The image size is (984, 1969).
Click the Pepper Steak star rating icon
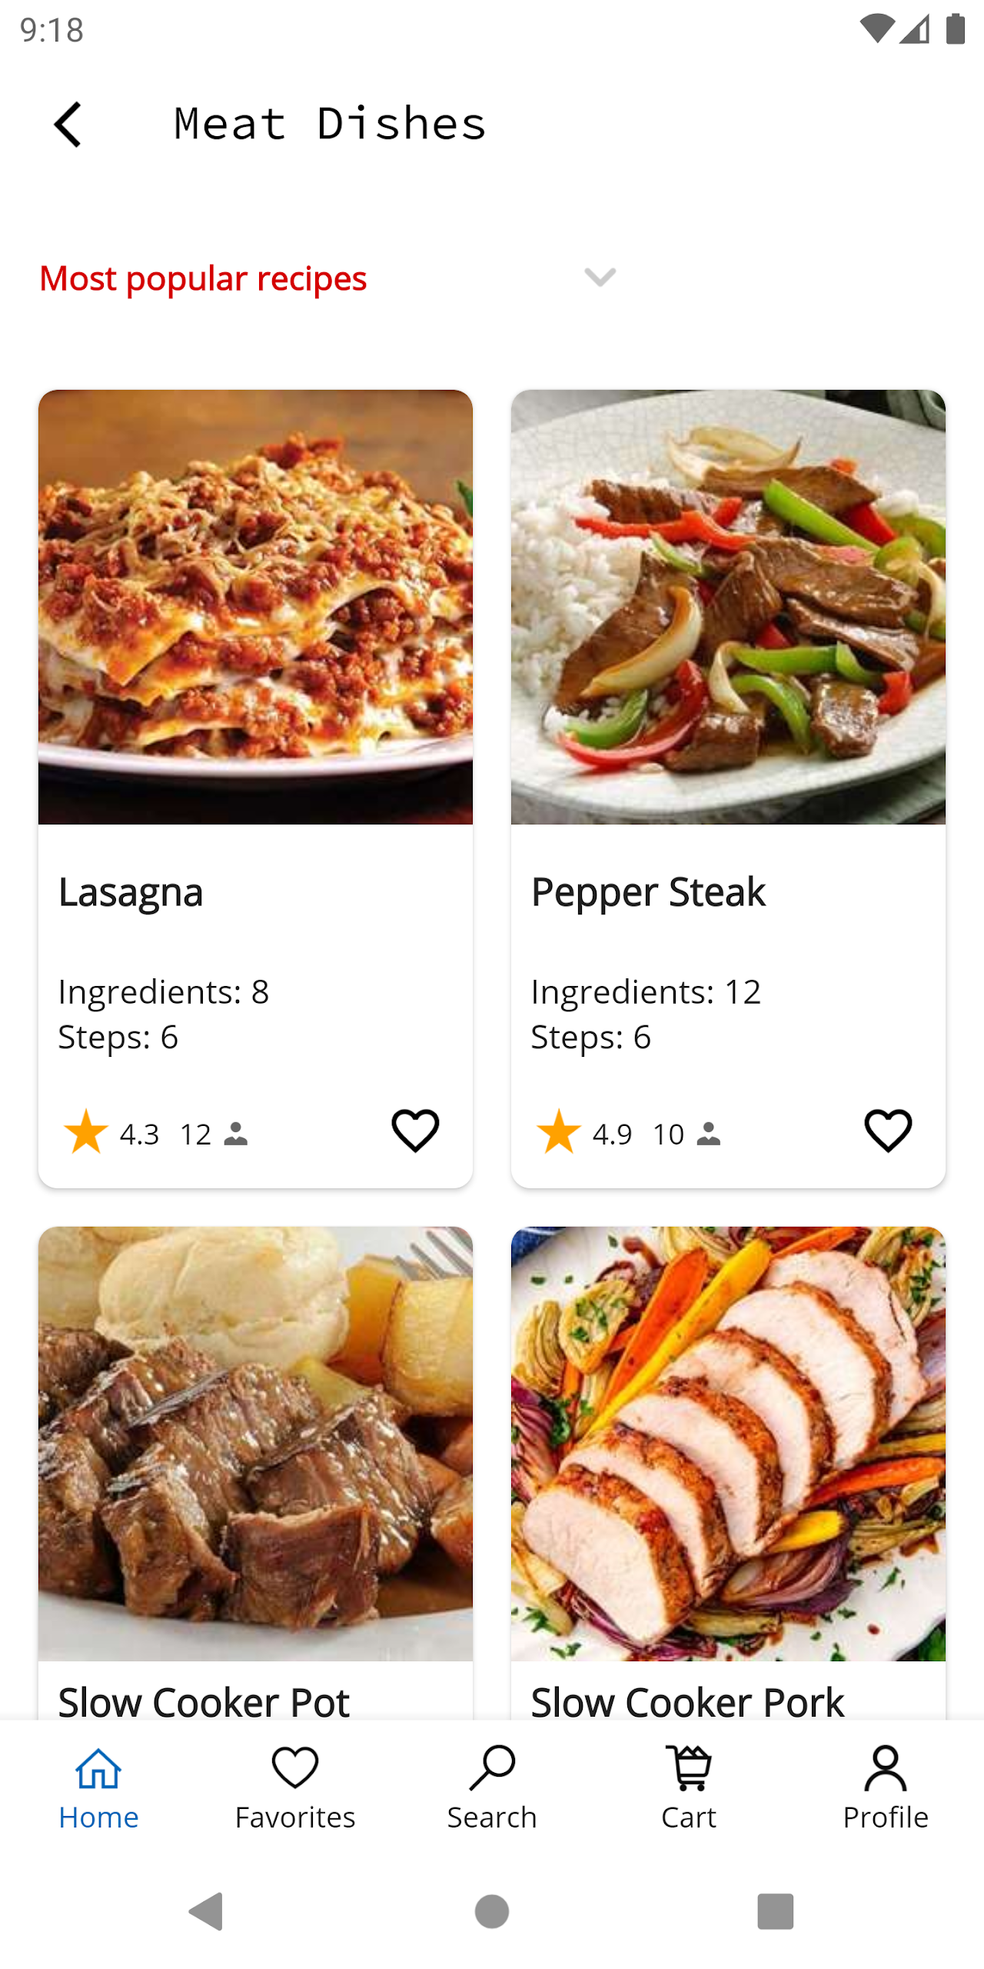coord(559,1131)
